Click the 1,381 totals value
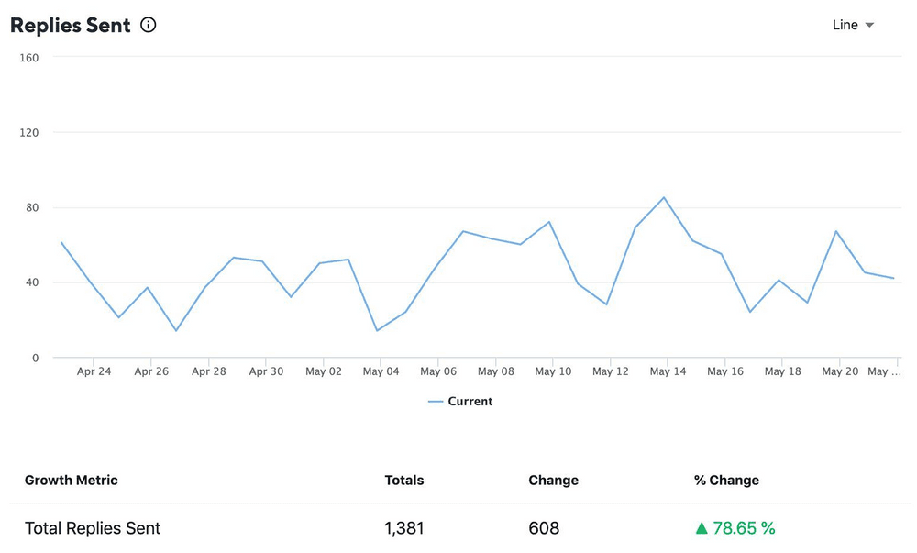This screenshot has width=917, height=553. pos(404,528)
